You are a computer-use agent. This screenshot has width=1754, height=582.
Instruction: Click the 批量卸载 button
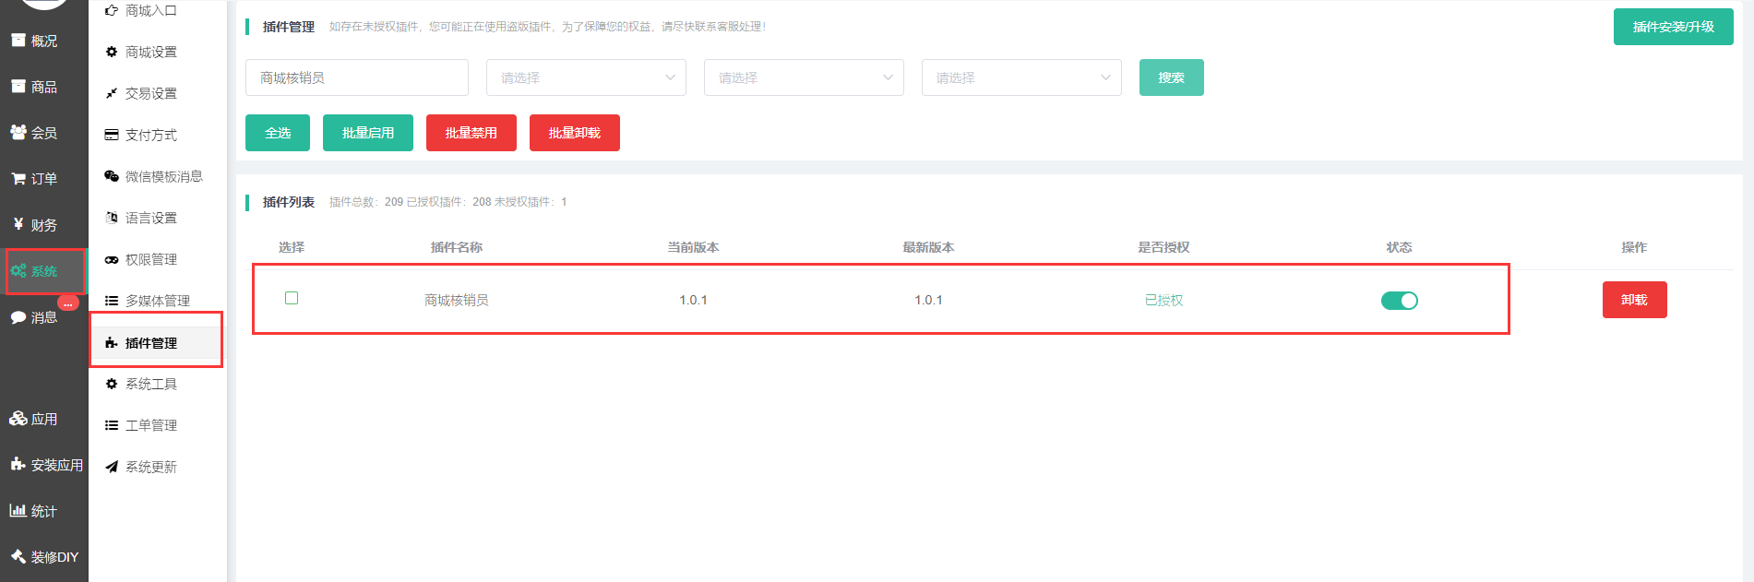pyautogui.click(x=575, y=133)
